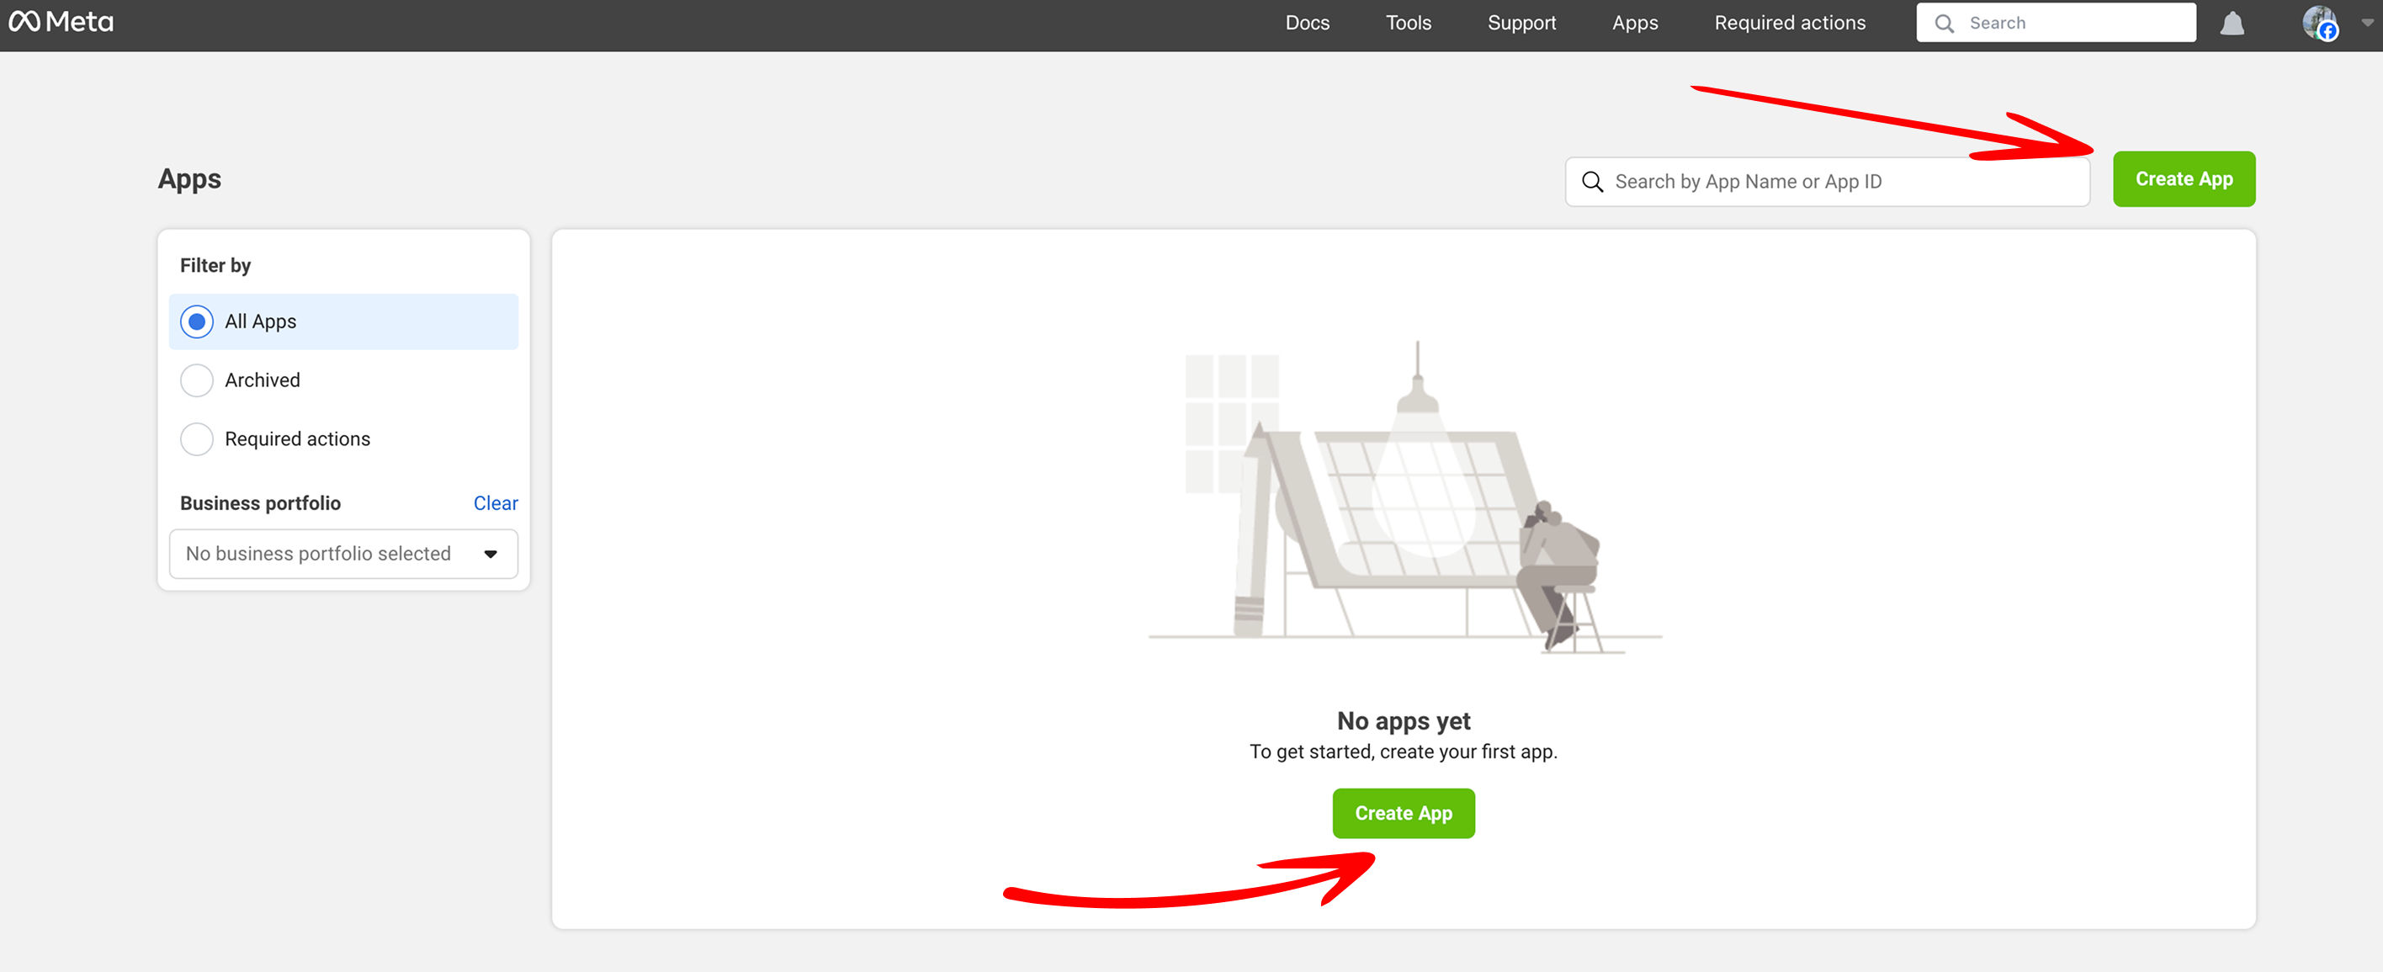Focus the top bar Search field
Screen dimensions: 2383x972
[x=2056, y=23]
